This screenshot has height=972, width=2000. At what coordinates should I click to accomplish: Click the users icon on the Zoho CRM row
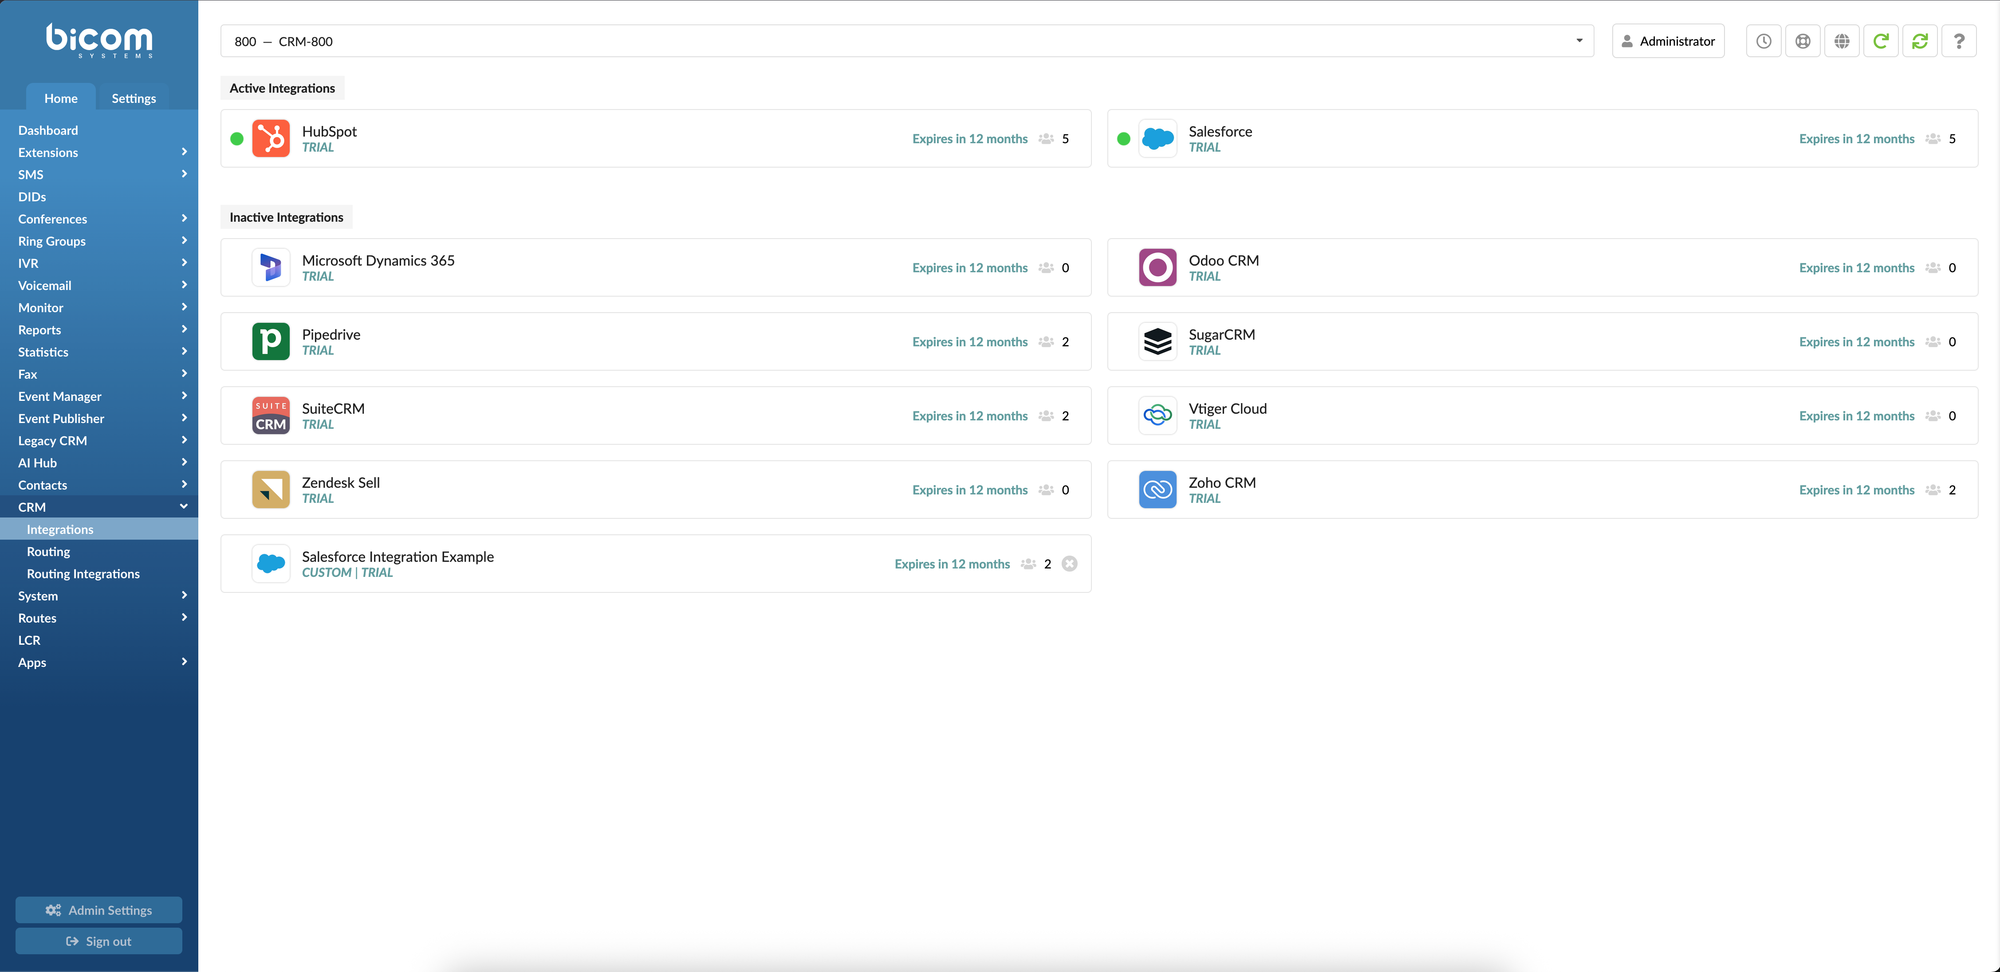pos(1933,490)
